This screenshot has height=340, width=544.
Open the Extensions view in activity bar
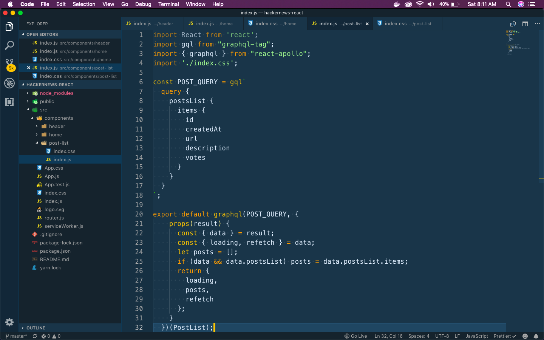point(9,102)
